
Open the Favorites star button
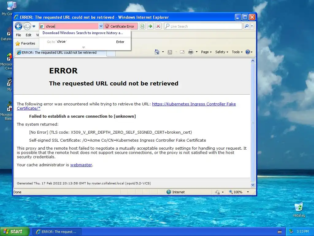coord(25,43)
